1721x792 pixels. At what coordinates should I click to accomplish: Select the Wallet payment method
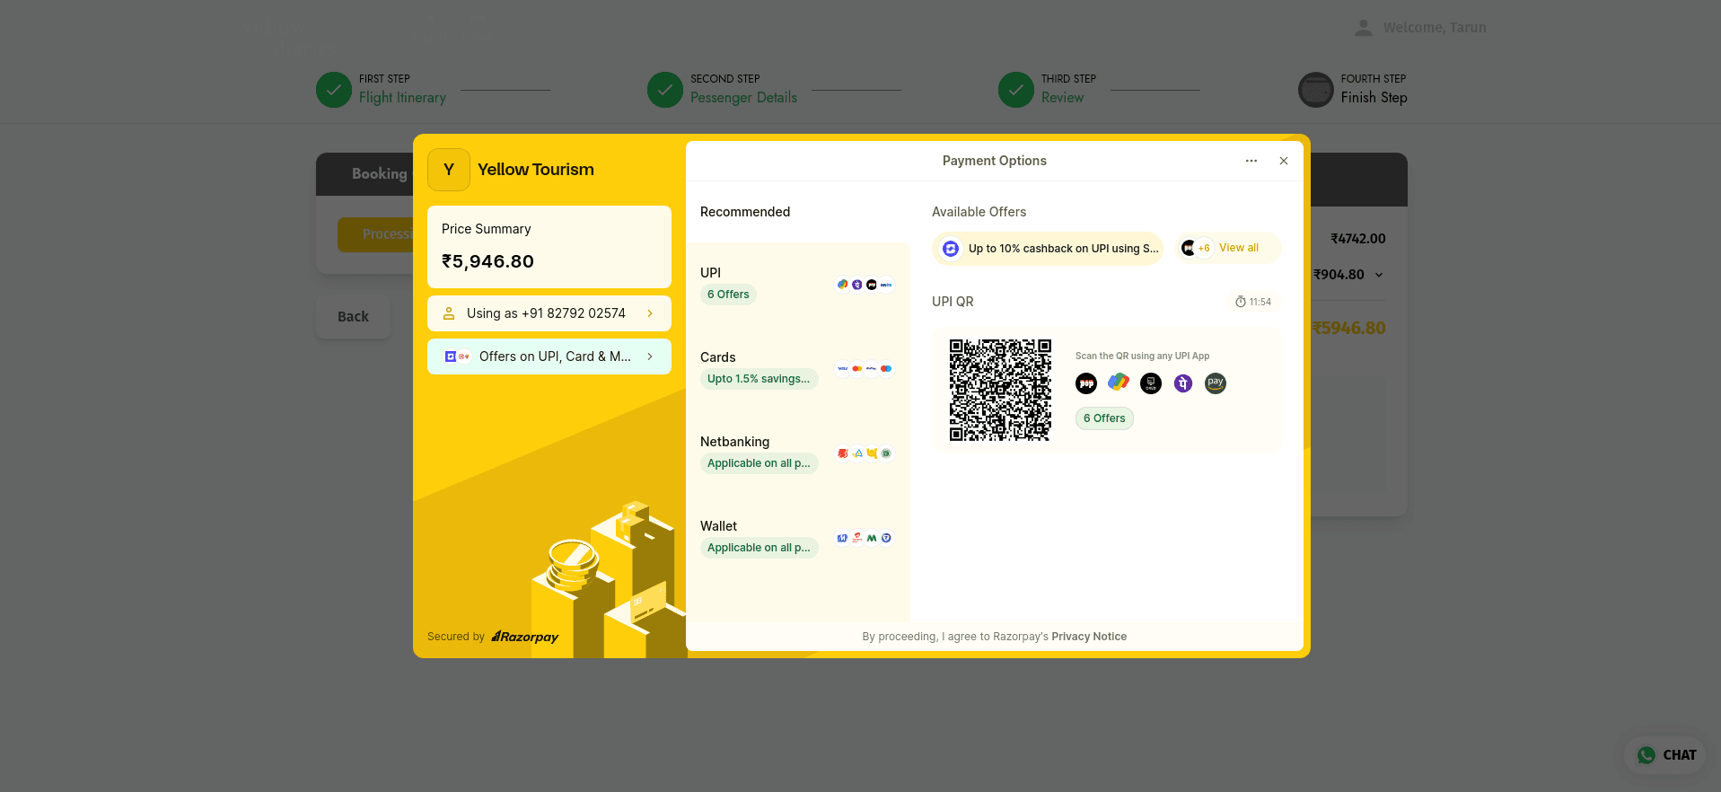coord(798,538)
